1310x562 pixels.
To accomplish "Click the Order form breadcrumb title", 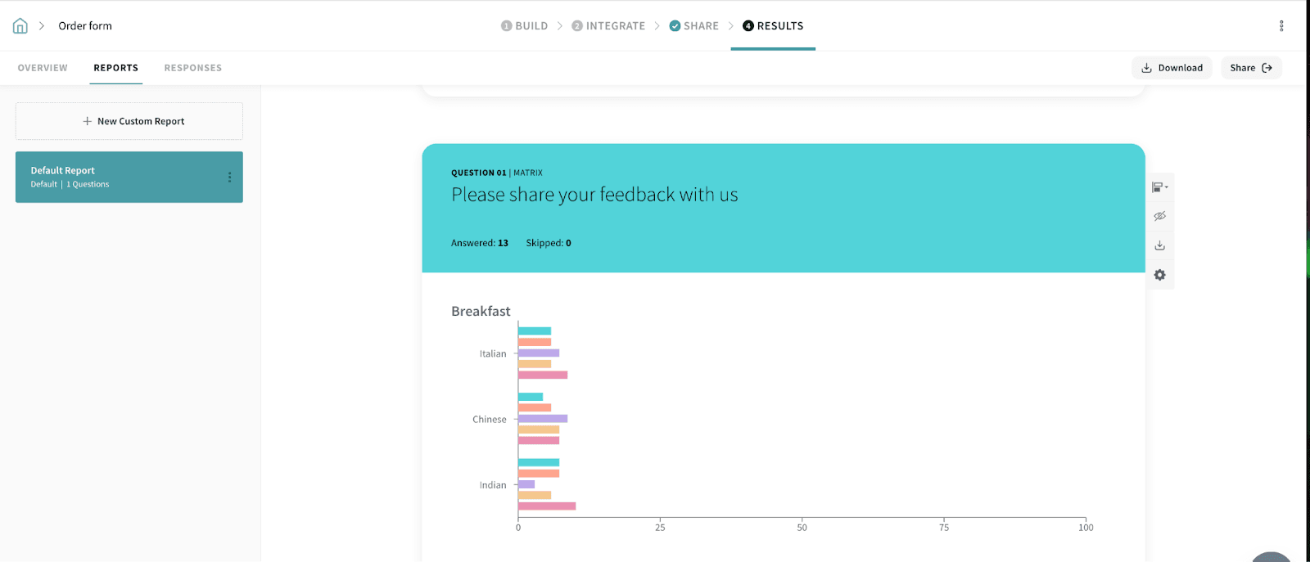I will tap(85, 26).
